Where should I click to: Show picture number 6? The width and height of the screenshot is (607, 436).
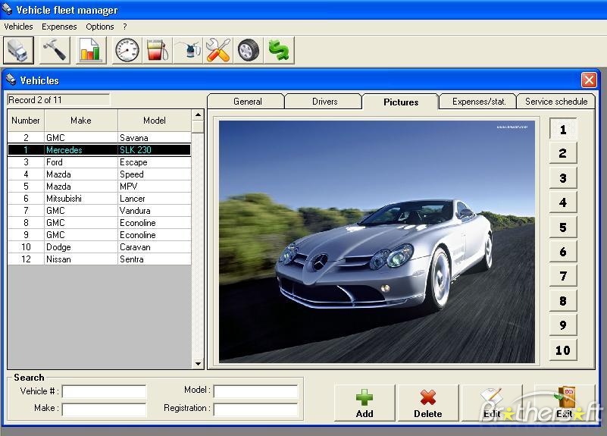(563, 252)
